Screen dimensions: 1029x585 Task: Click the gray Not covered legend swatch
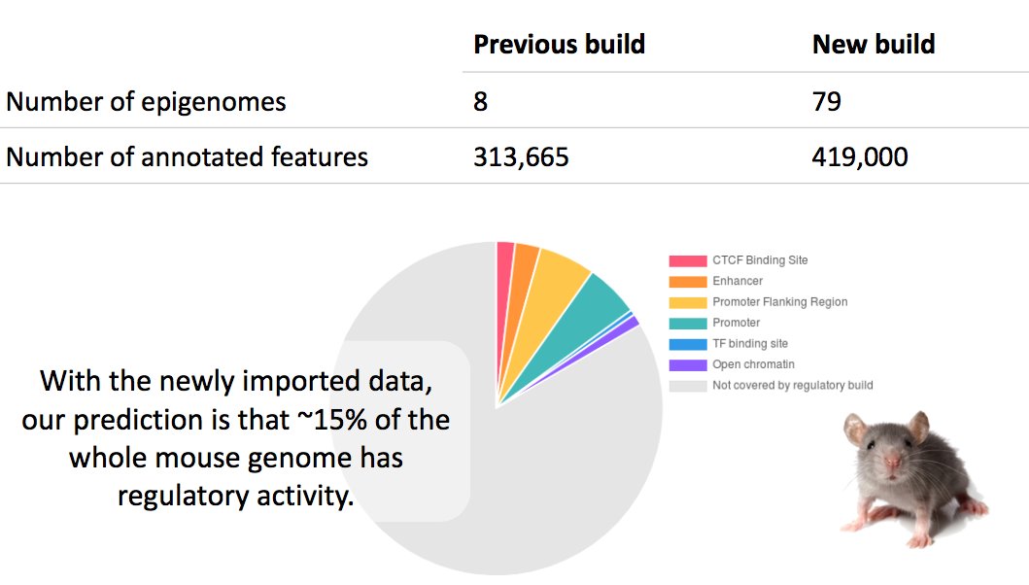pos(688,386)
